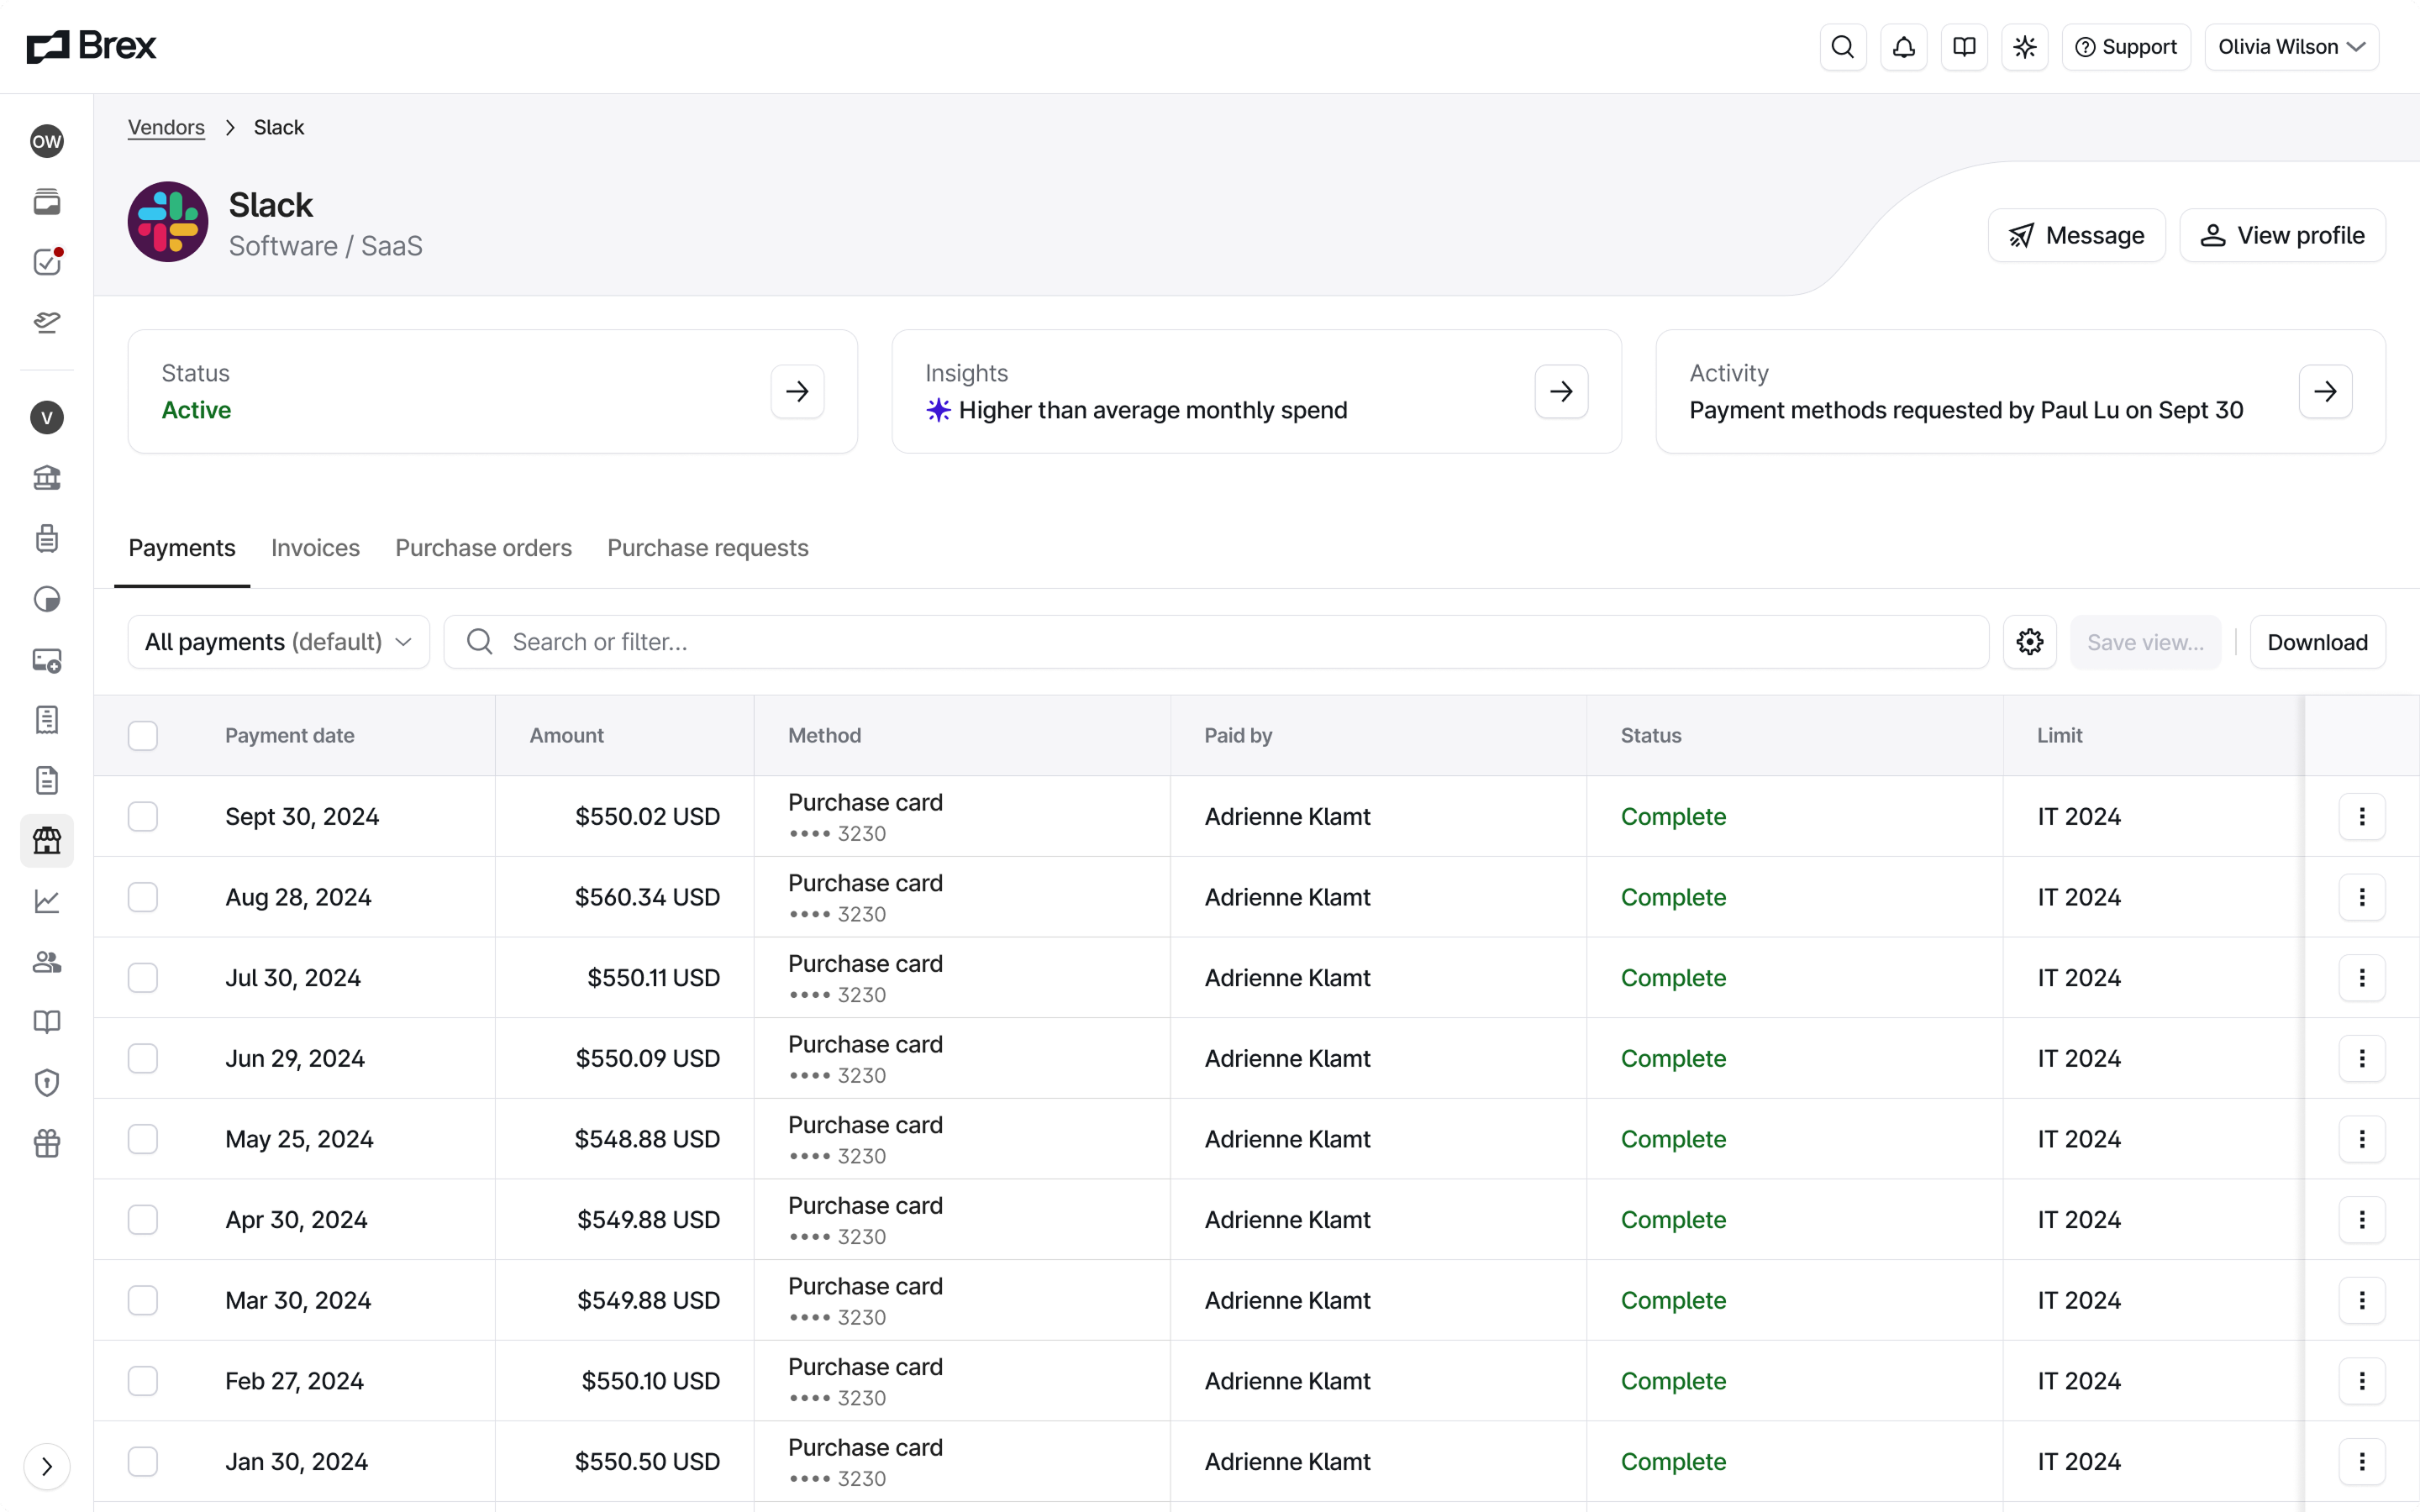Focus the Search or filter field
Image resolution: width=2420 pixels, height=1512 pixels.
coord(1216,642)
